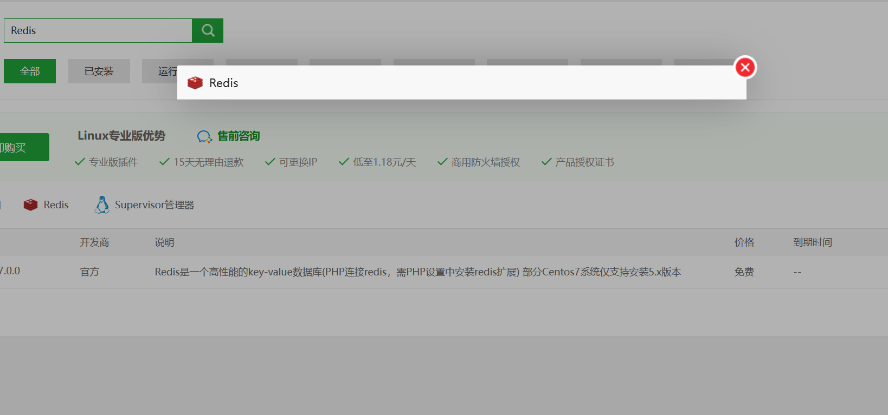Click the 说明 column header
Viewport: 888px width, 415px height.
tap(164, 242)
